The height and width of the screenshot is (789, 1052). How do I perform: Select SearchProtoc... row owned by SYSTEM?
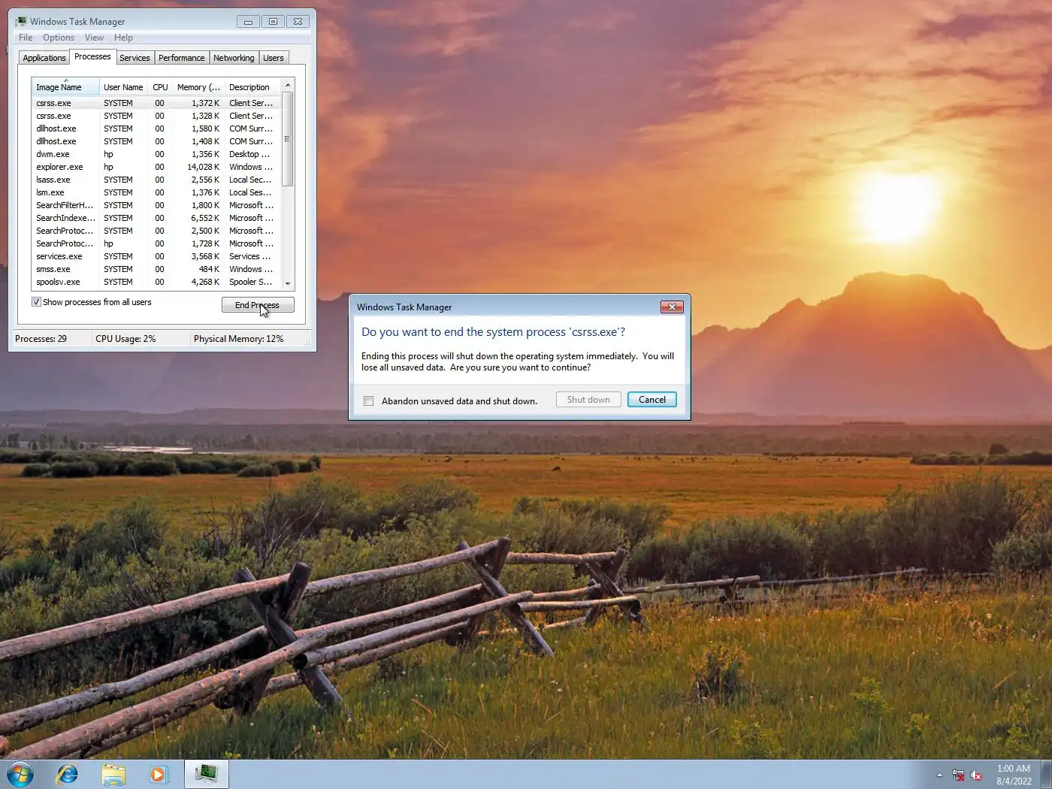(x=156, y=231)
